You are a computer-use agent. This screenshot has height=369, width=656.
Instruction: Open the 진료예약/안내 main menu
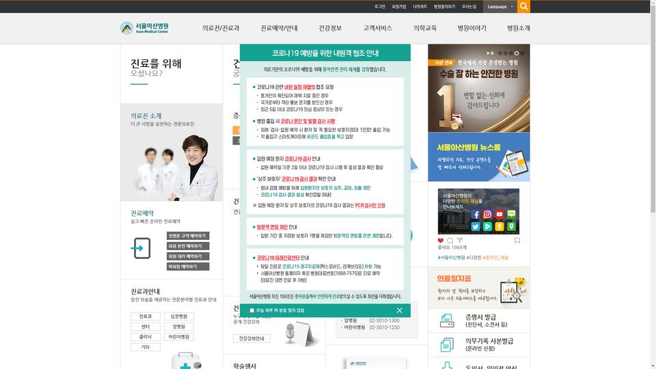point(279,28)
